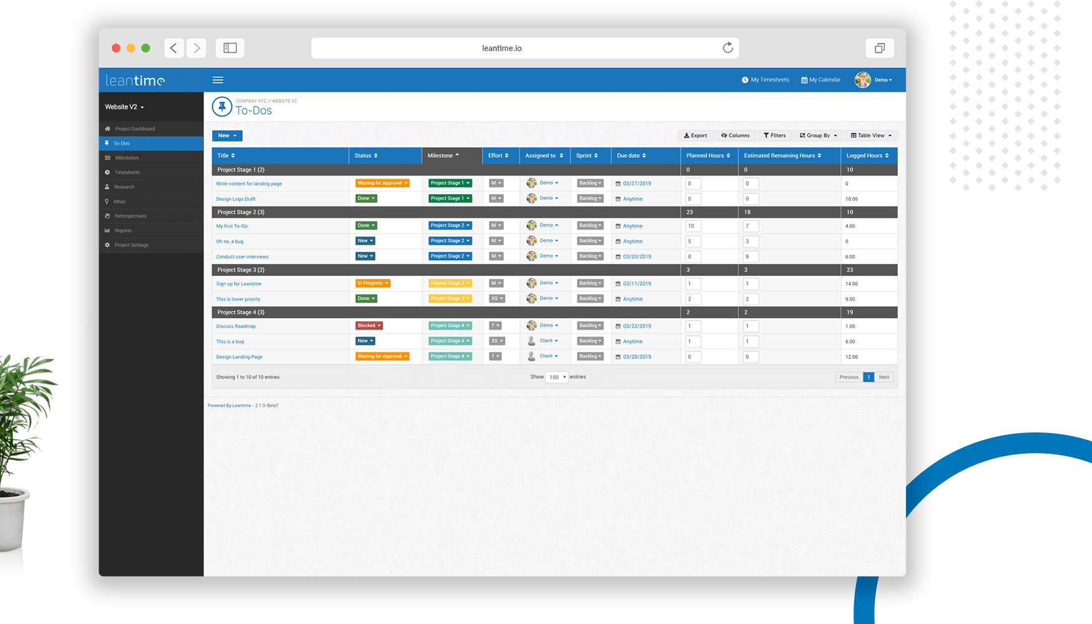Open XS effort dropdown for This is lower priority
The height and width of the screenshot is (624, 1092).
coord(497,298)
